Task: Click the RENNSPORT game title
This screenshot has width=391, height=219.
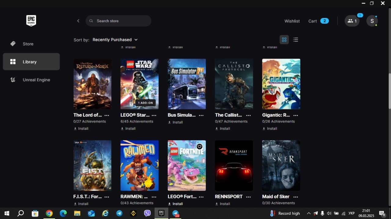Action: pyautogui.click(x=229, y=197)
